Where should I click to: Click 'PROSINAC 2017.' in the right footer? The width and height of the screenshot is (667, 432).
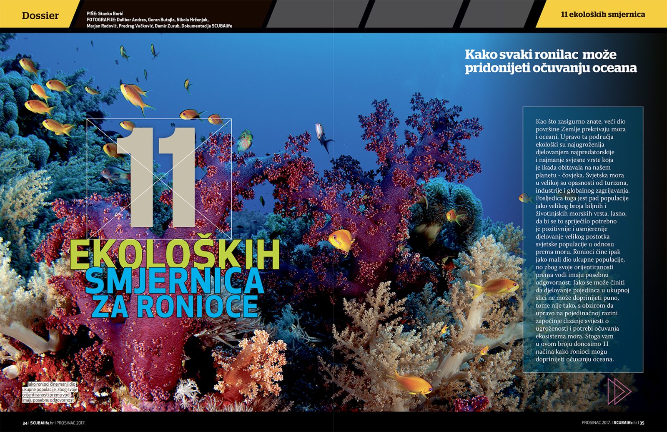pyautogui.click(x=596, y=422)
